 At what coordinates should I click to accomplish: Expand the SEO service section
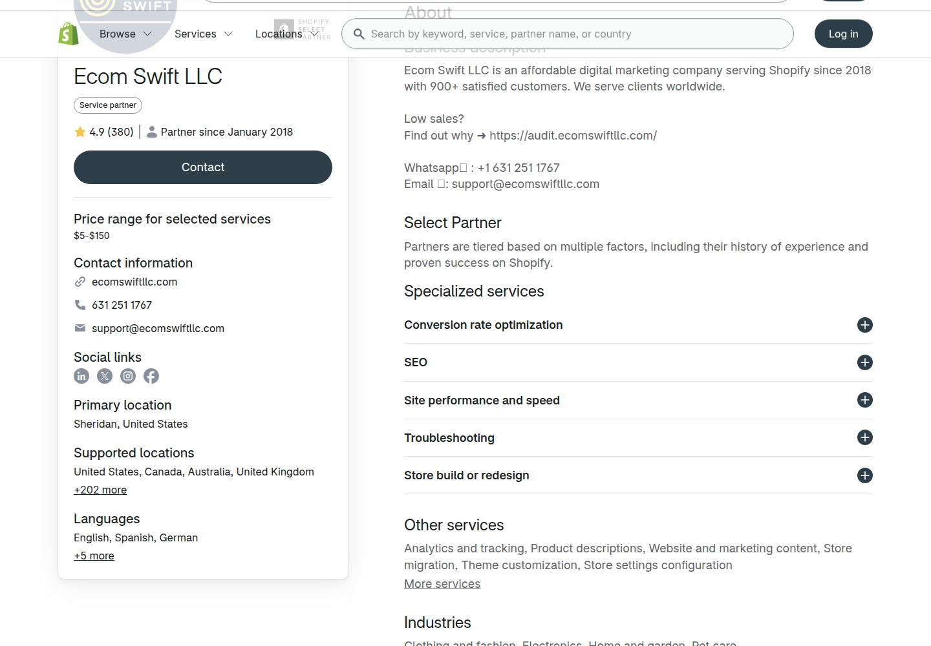tap(865, 362)
